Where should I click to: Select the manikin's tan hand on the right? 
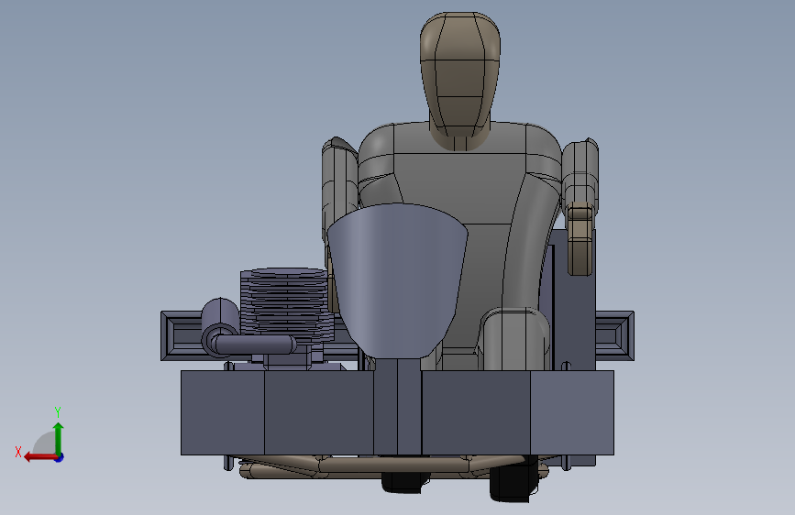tap(580, 238)
